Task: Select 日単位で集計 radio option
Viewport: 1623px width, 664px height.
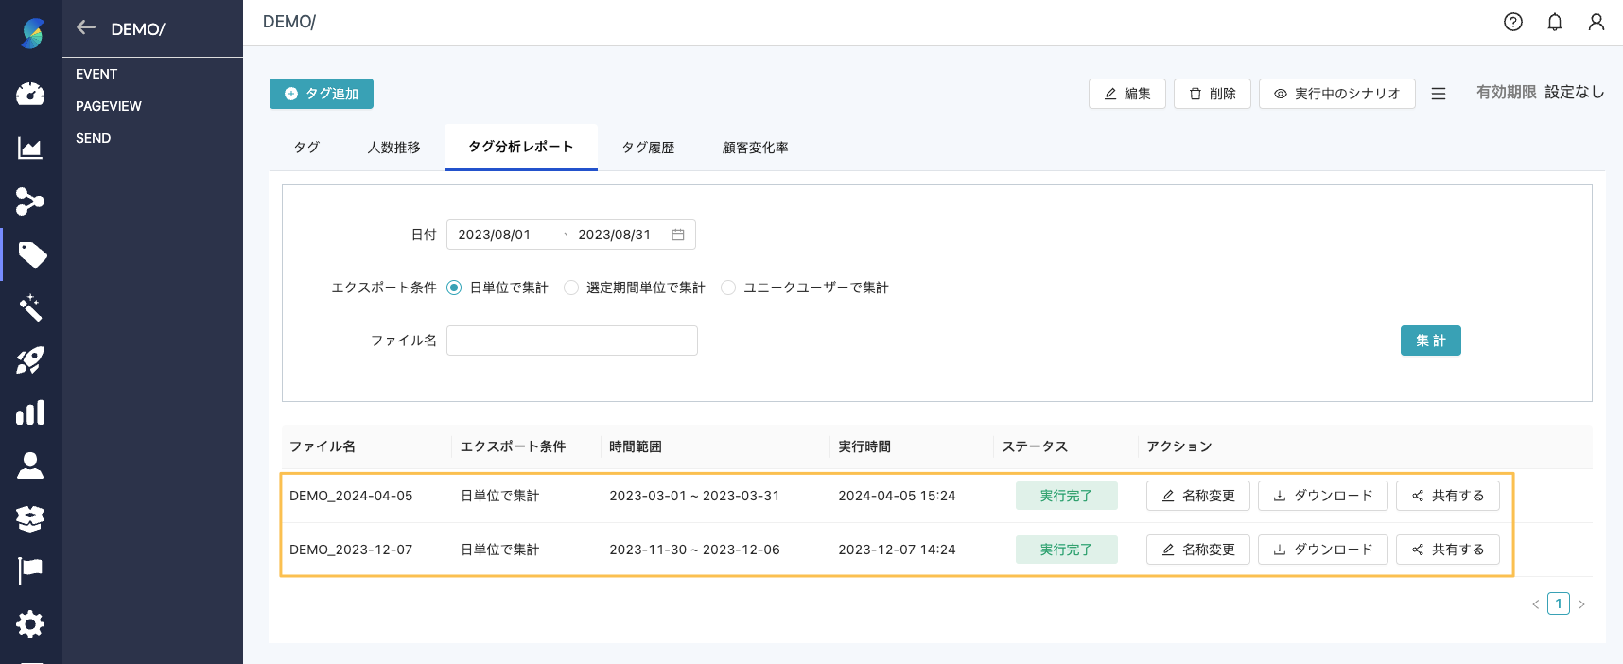Action: pyautogui.click(x=454, y=288)
